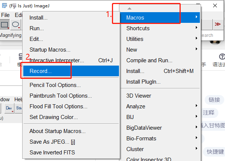Click the 链接 button
This screenshot has height=161, width=225.
coord(214,99)
